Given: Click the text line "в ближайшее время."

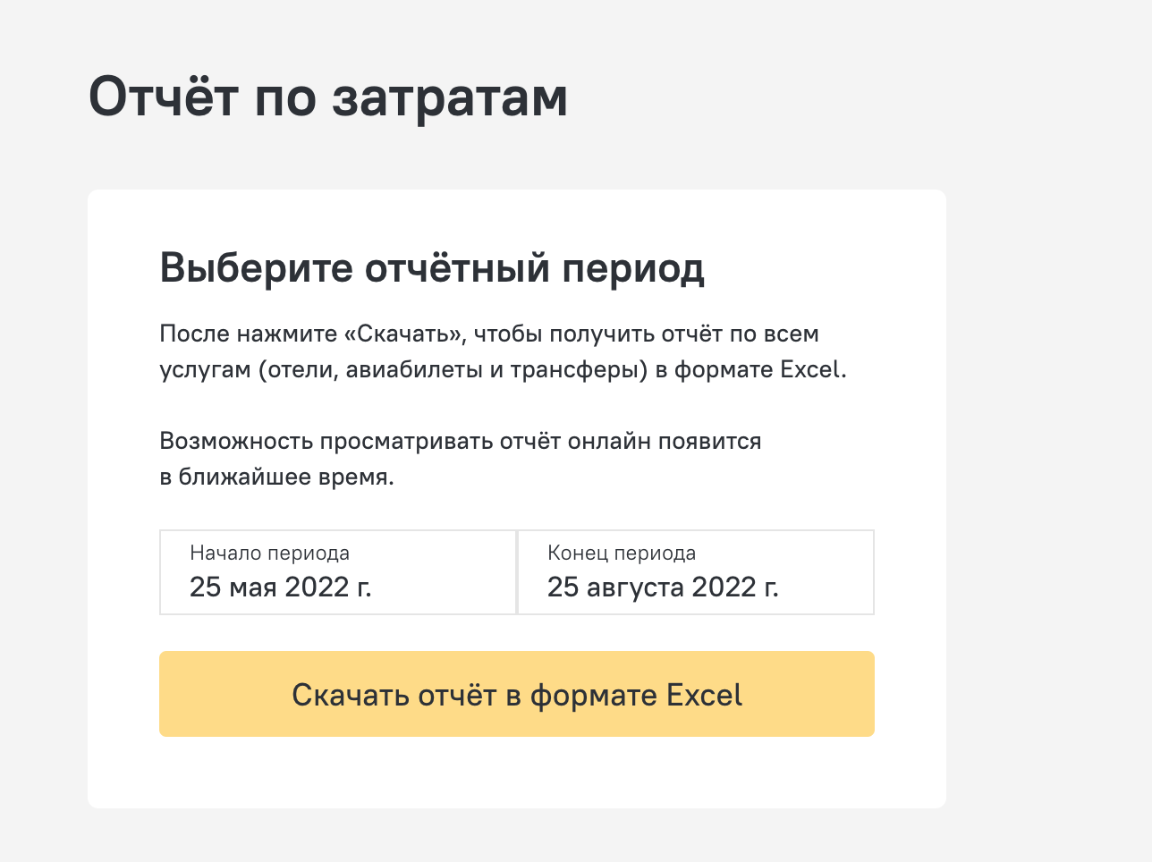Looking at the screenshot, I should (x=276, y=477).
